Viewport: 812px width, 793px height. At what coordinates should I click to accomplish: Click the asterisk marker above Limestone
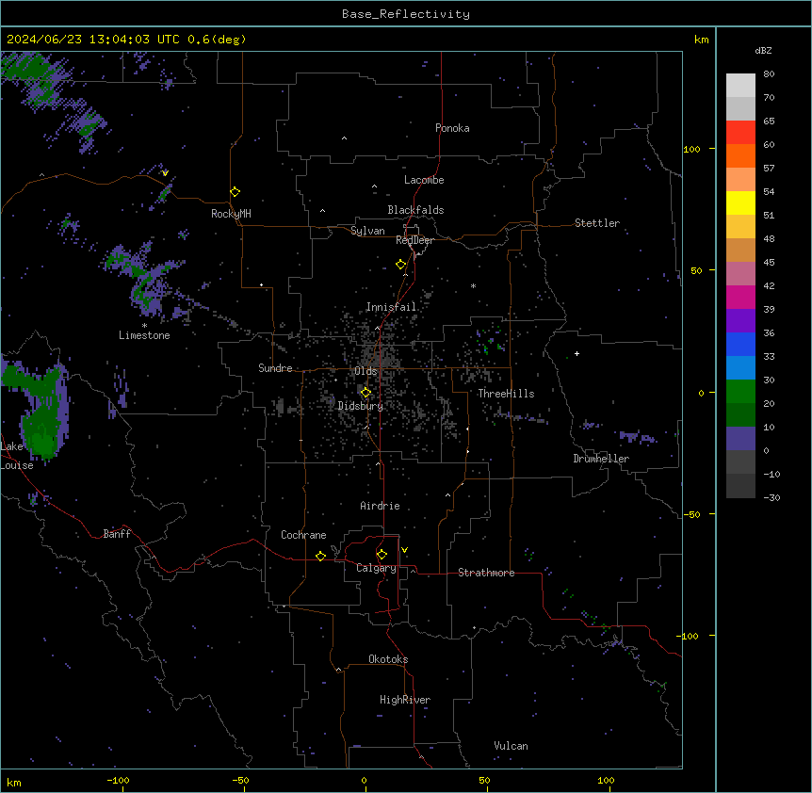(x=144, y=326)
